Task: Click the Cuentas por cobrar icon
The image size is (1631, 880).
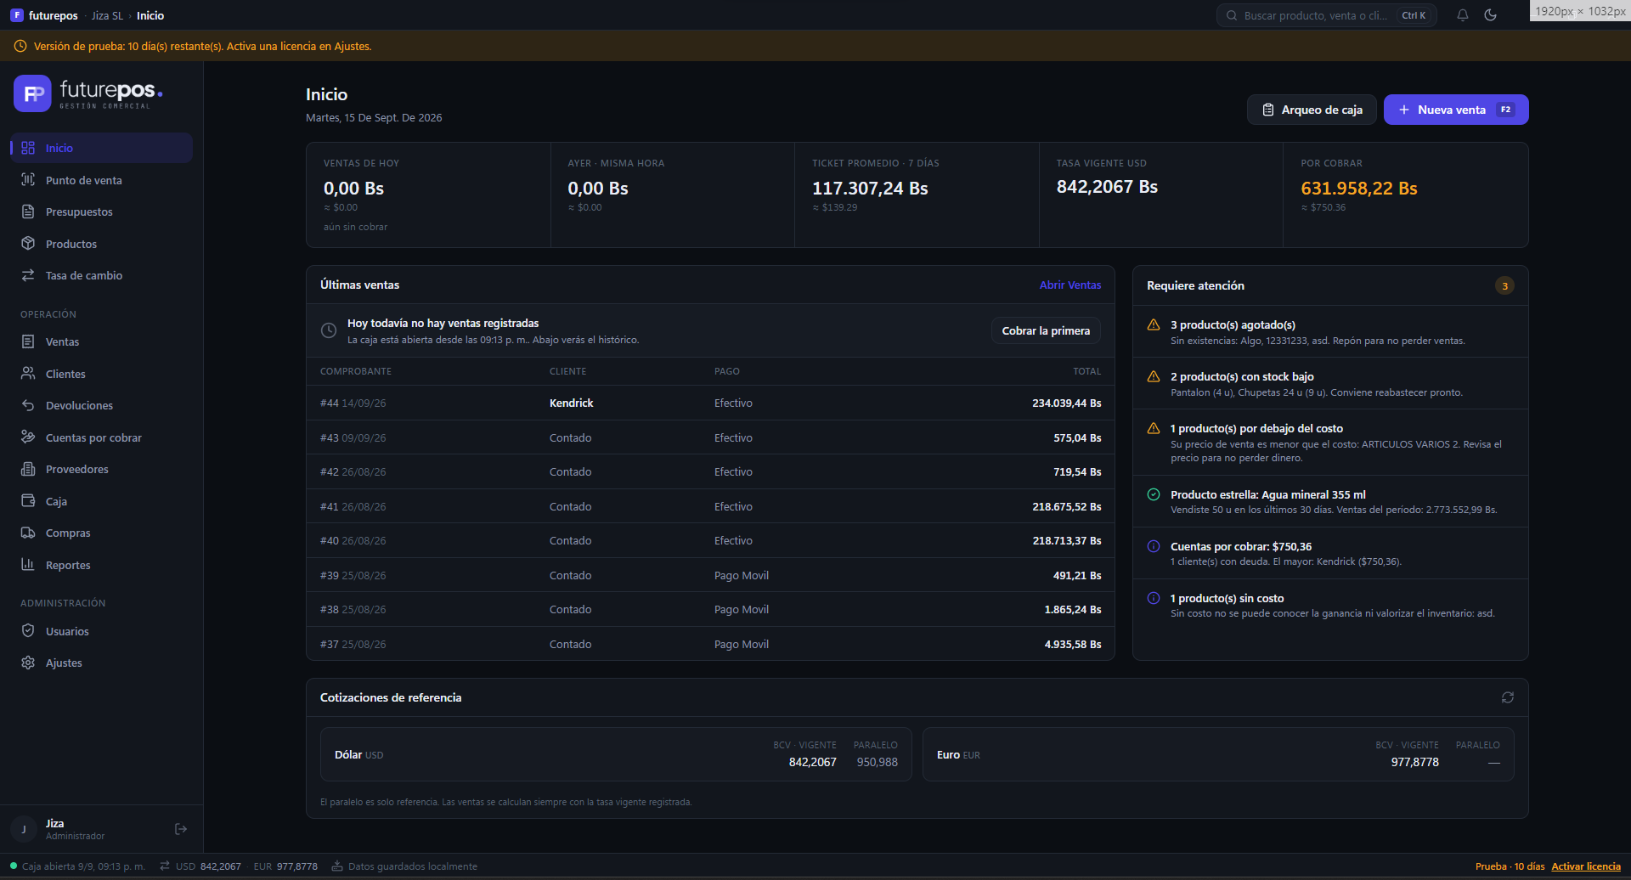Action: tap(28, 437)
